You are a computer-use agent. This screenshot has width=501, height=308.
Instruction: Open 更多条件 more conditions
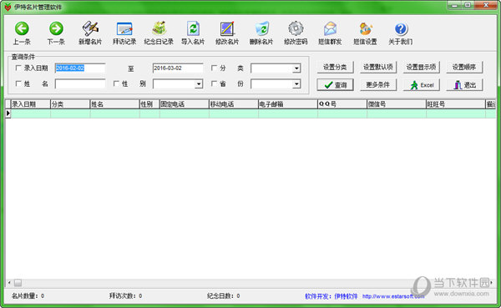378,85
